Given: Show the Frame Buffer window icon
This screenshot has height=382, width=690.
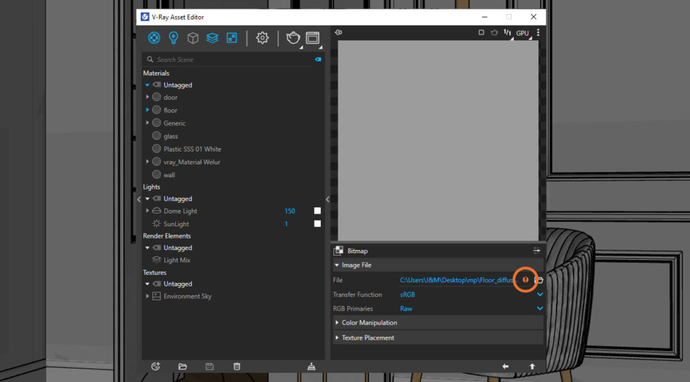Looking at the screenshot, I should click(312, 38).
